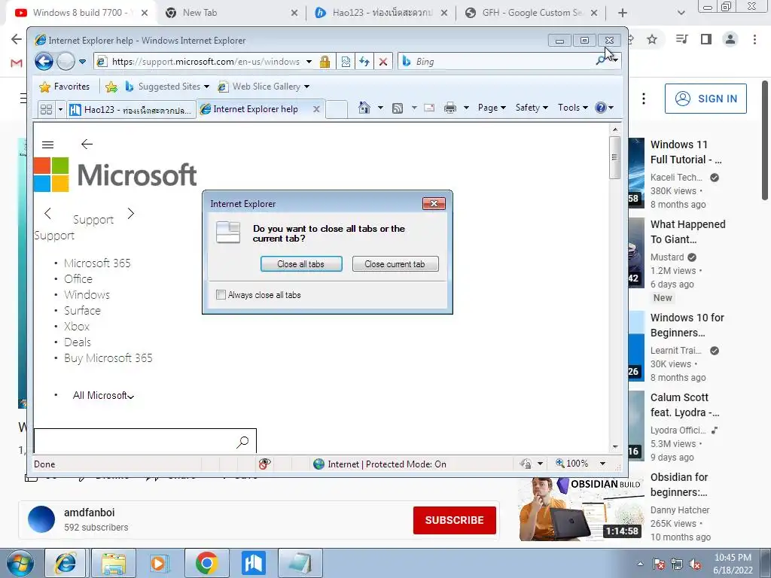771x578 pixels.
Task: Click the IE Back navigation button
Action: pyautogui.click(x=44, y=62)
